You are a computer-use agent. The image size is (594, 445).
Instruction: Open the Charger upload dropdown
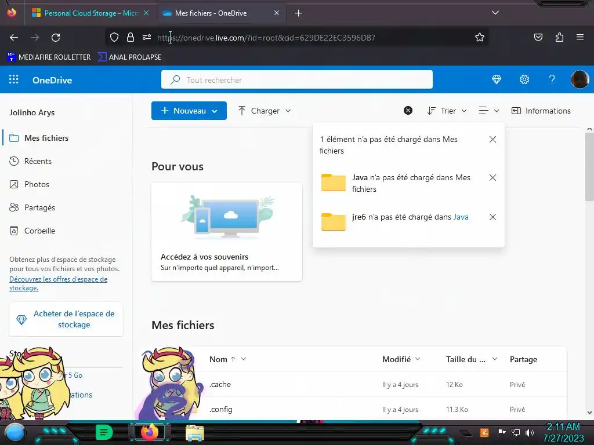[265, 111]
